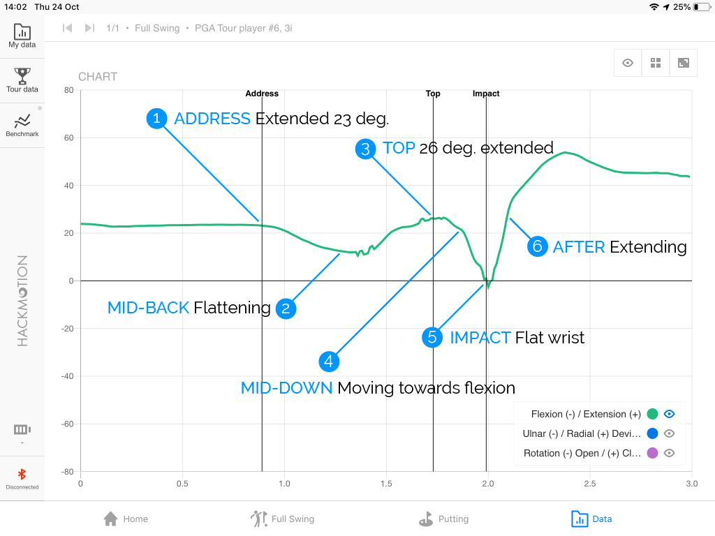The height and width of the screenshot is (536, 715).
Task: Expand chart to fullscreen
Action: coord(684,63)
